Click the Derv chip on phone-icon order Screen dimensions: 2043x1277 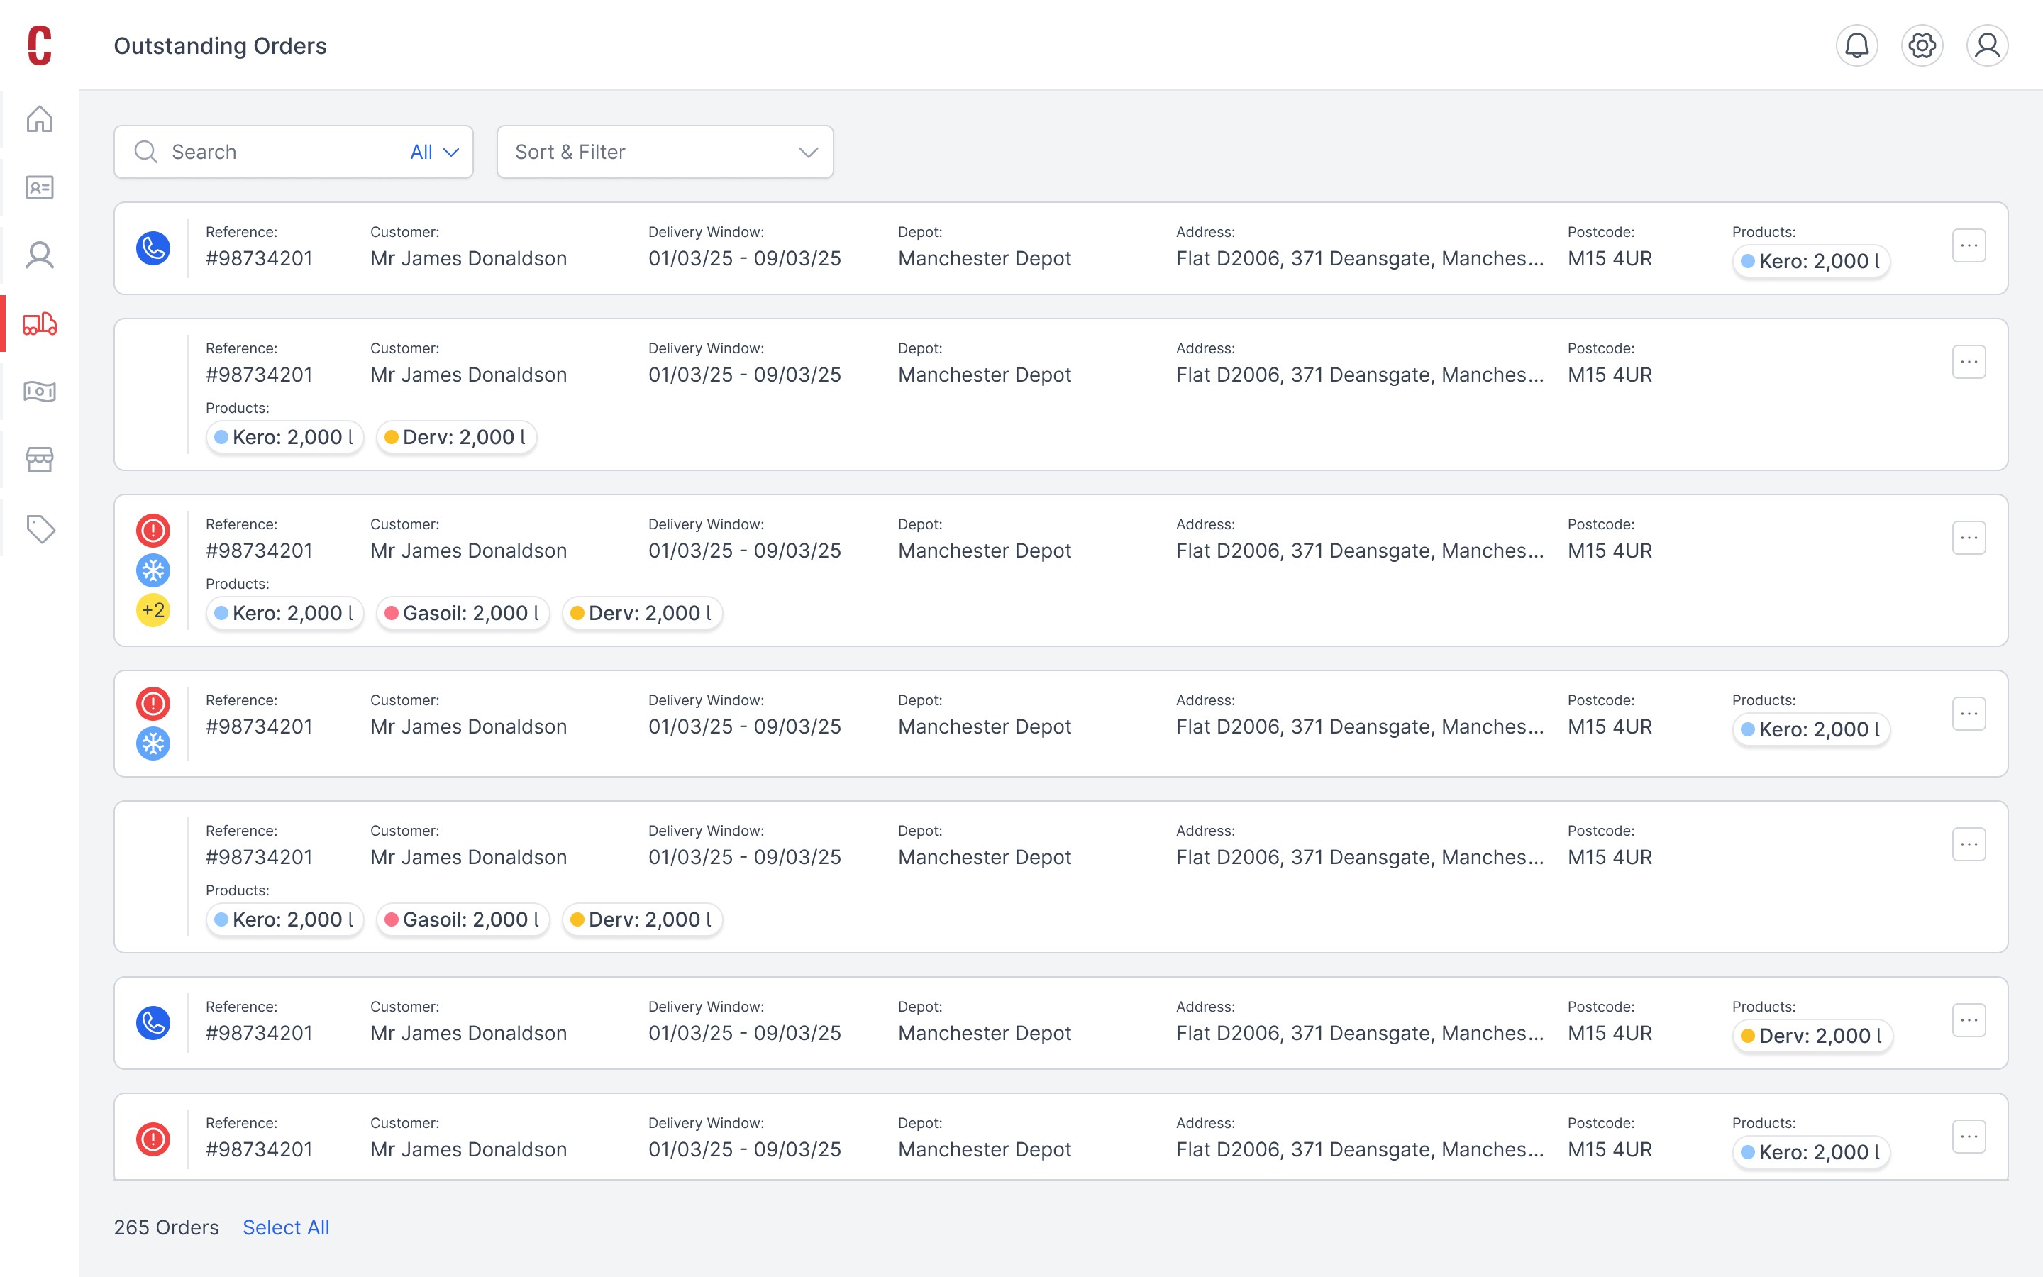click(1812, 1036)
